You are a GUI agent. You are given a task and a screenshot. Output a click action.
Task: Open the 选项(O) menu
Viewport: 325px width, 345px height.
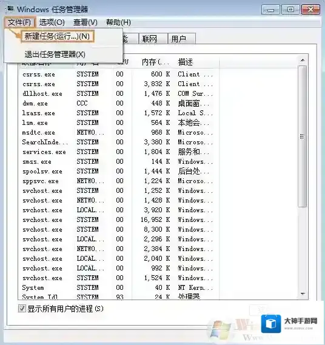(x=52, y=22)
